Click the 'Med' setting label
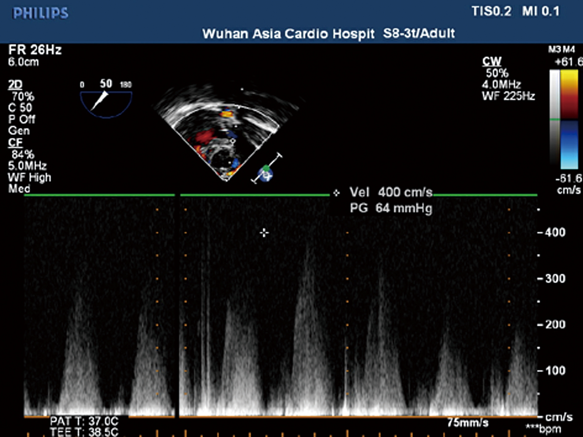The width and height of the screenshot is (583, 437). click(19, 189)
